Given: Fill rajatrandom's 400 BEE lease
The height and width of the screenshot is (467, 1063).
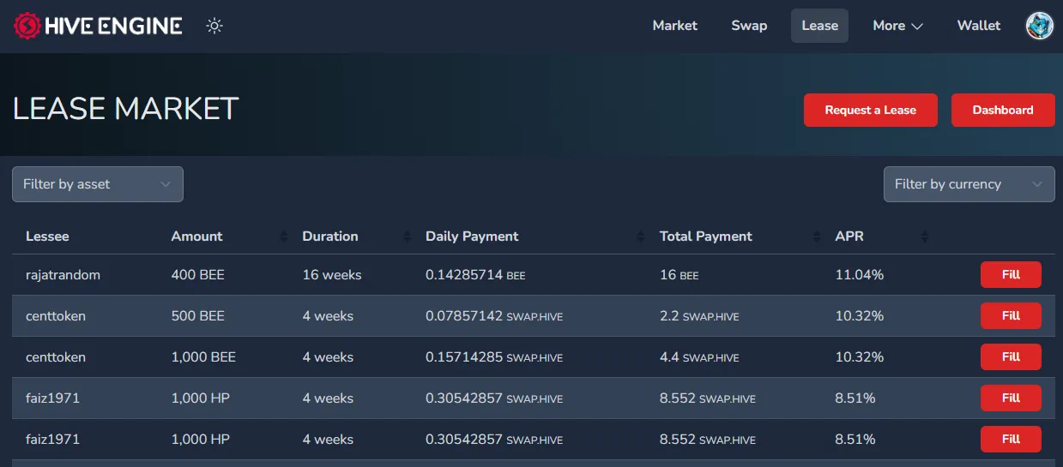Looking at the screenshot, I should coord(1011,275).
